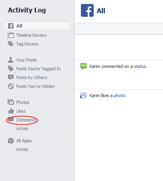Viewport: 163px width, 181px height.
Task: Click the Your Posts person icon
Action: pyautogui.click(x=10, y=60)
